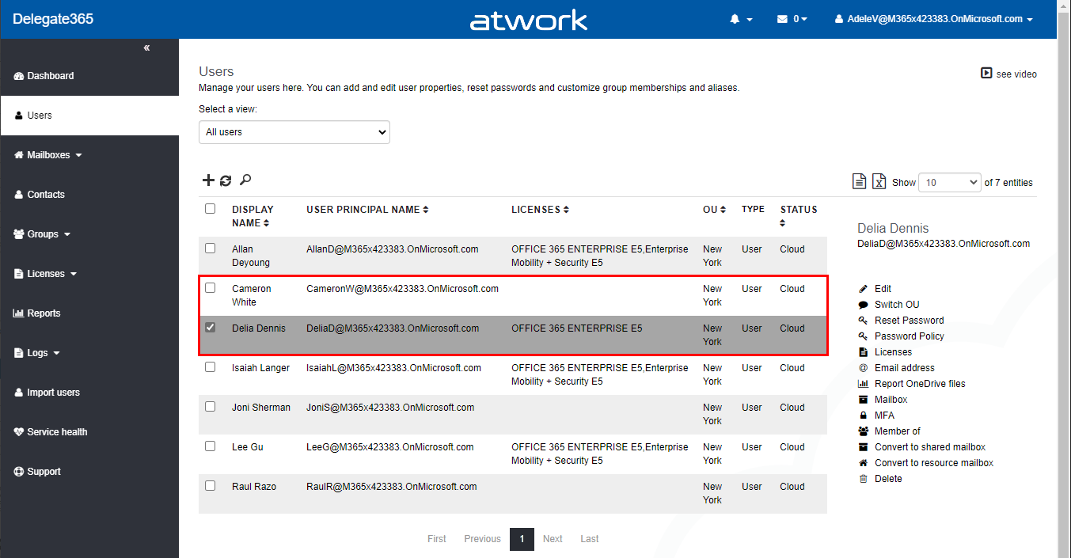
Task: Click Convert to shared mailbox link
Action: pyautogui.click(x=930, y=447)
